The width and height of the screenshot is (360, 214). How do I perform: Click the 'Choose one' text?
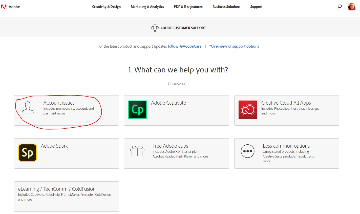pyautogui.click(x=178, y=84)
